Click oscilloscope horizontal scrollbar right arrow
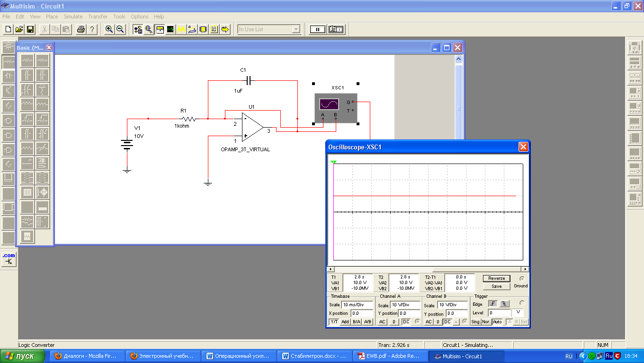Viewport: 644px width, 363px height. click(x=526, y=269)
